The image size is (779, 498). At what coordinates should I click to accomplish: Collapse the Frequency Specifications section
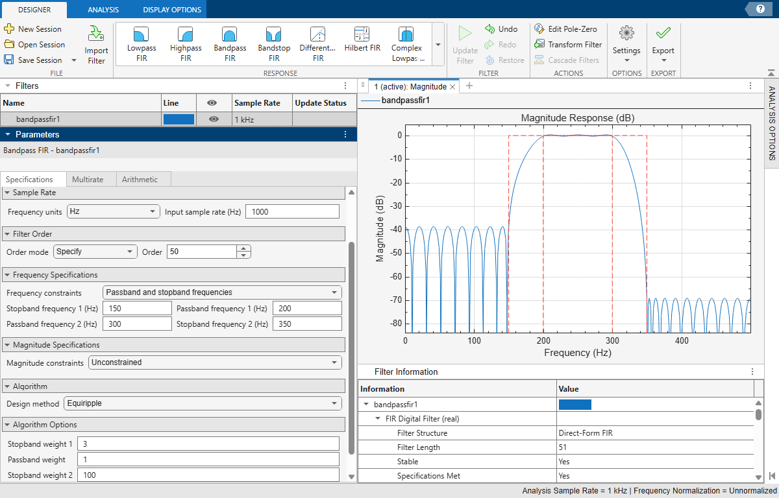click(7, 275)
